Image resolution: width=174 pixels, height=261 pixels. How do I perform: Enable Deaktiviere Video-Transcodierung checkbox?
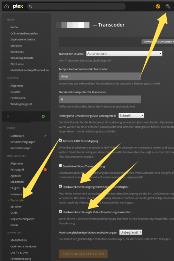coord(60,166)
